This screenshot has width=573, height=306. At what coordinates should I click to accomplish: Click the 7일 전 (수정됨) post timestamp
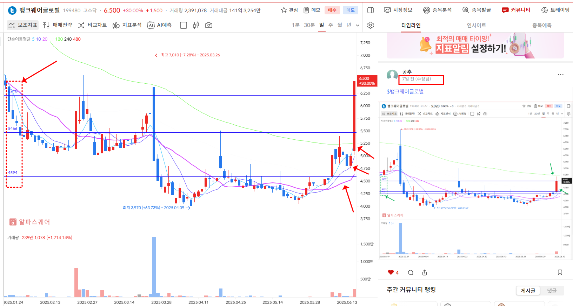click(417, 79)
